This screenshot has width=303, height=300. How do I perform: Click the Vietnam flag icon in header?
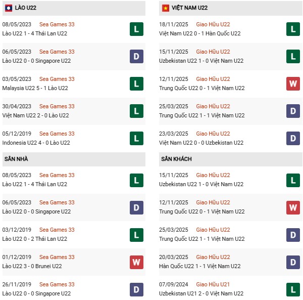tap(165, 8)
